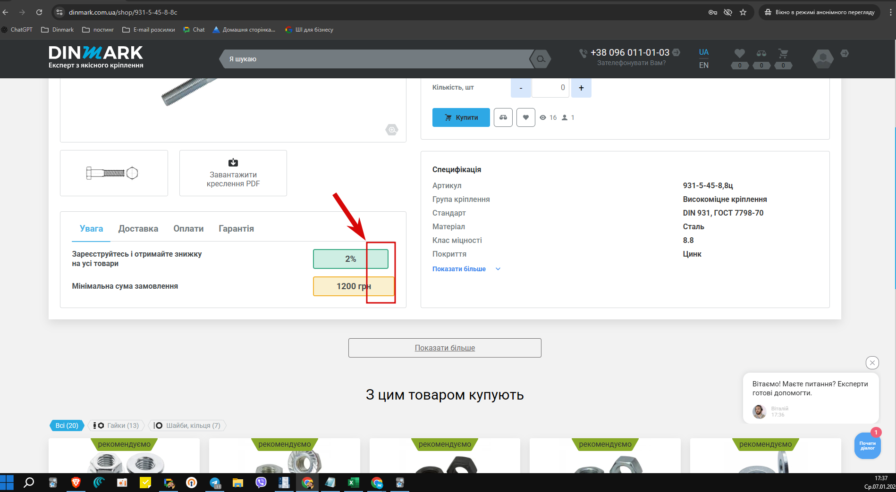Open Viber from the taskbar
Viewport: 896px width, 492px height.
[261, 483]
